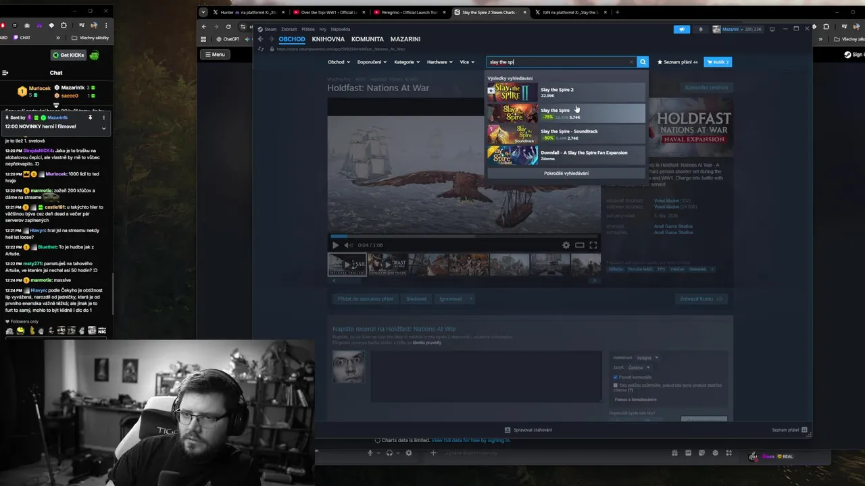Open the Jazyk Čeština dropdown

(639, 368)
